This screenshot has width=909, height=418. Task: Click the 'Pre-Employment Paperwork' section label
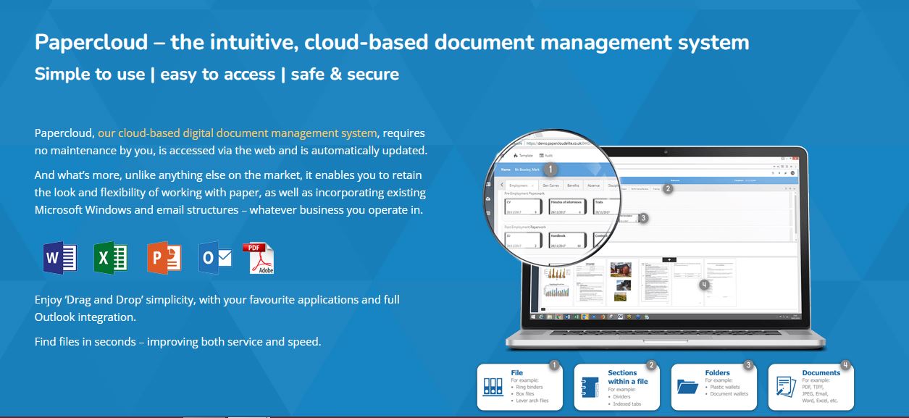tap(524, 193)
